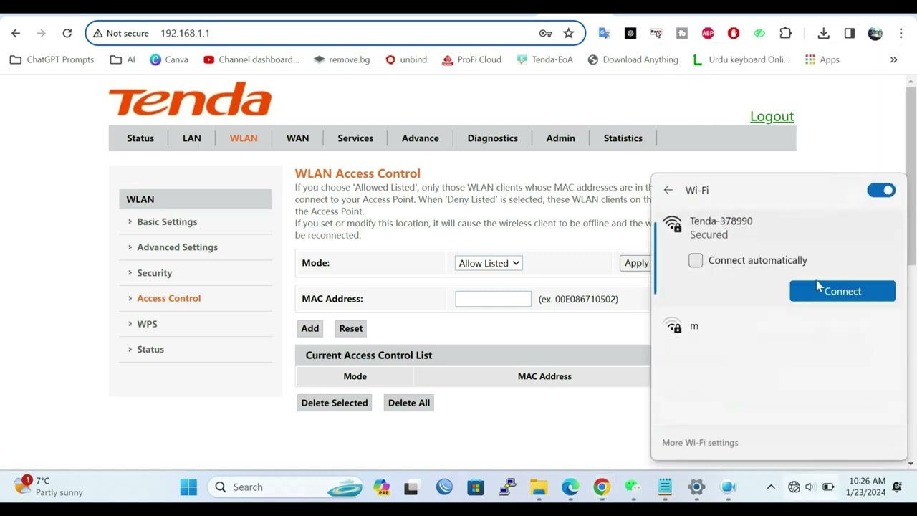This screenshot has height=516, width=917.
Task: Open the Chrome profile avatar
Action: click(875, 33)
